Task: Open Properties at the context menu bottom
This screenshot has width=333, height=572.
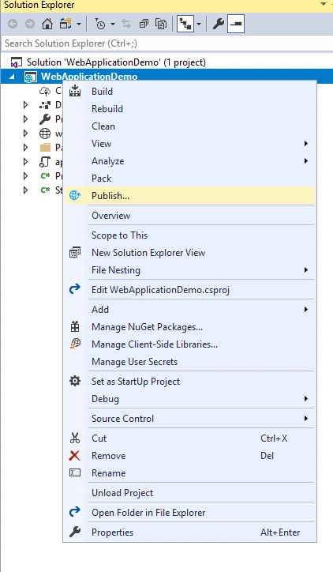Action: [x=189, y=532]
